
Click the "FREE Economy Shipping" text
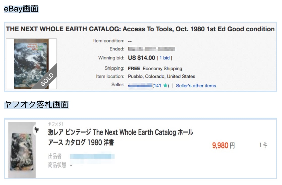[155, 69]
